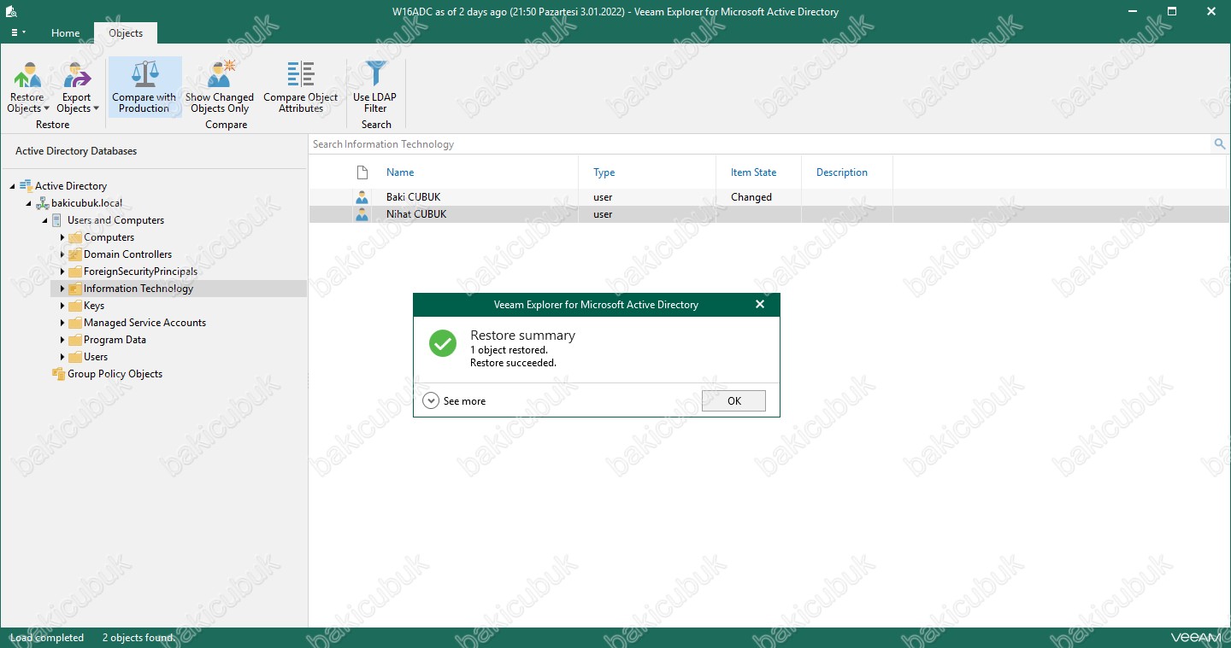Select the Domain Controllers tree item

[127, 254]
